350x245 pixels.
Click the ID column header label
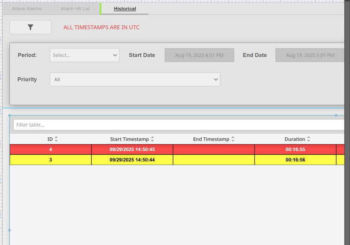[50, 139]
